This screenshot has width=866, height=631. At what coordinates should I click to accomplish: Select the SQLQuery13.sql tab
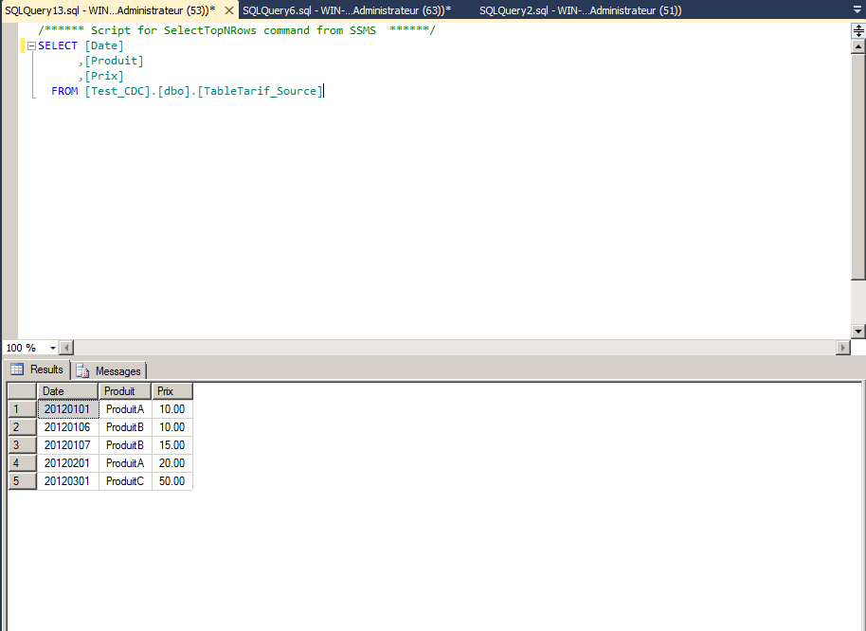(109, 10)
